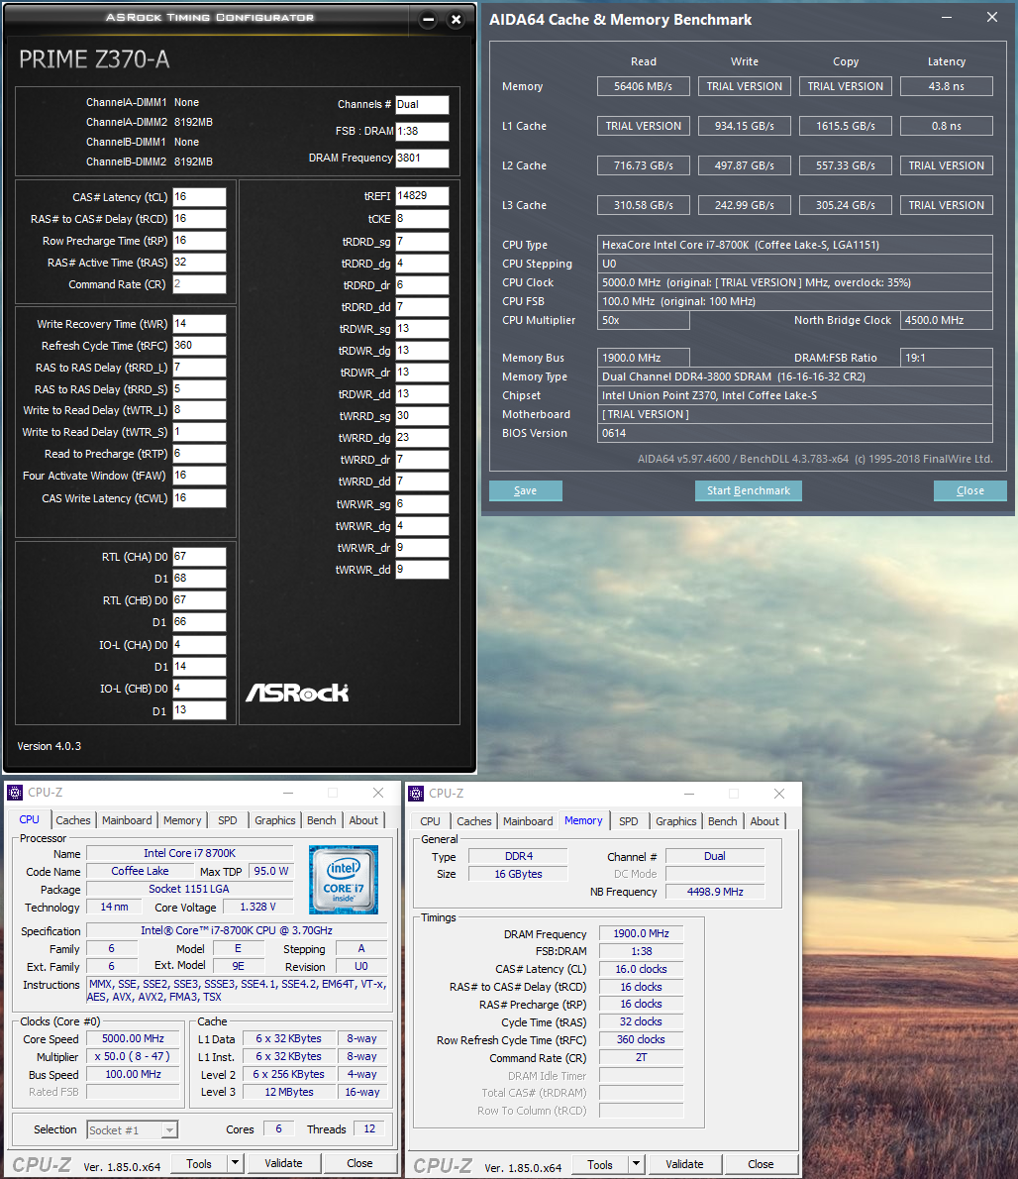Click the CAS# Latency (tCL) value field
The width and height of the screenshot is (1018, 1179).
click(199, 196)
